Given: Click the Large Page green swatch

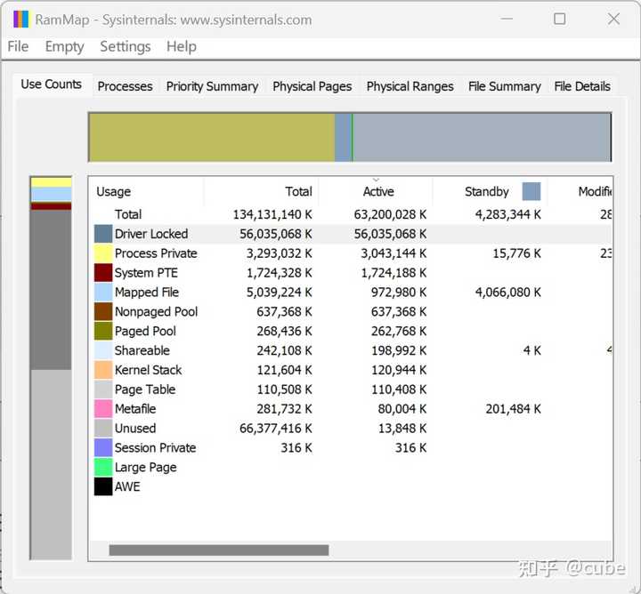Looking at the screenshot, I should click(103, 467).
